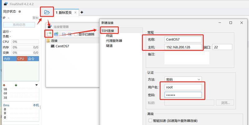Click the 内存 usage 0% bar
The image size is (249, 125).
(25, 47)
